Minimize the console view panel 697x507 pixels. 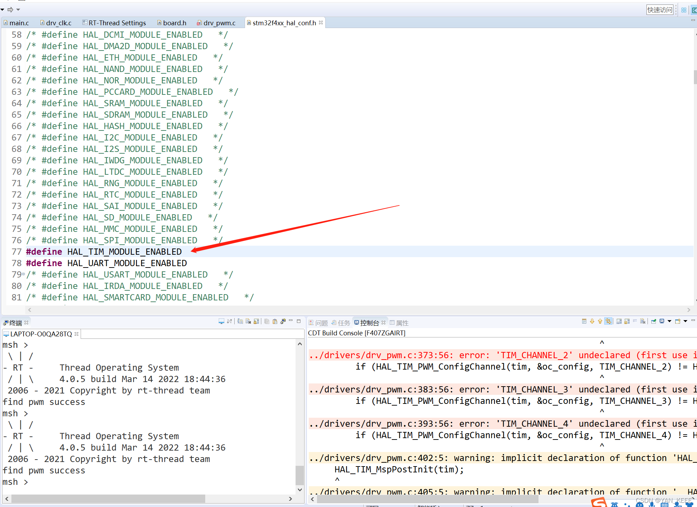[693, 320]
